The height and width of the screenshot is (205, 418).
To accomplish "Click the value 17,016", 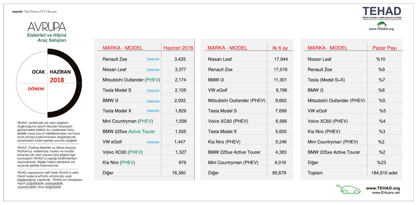I will [x=281, y=69].
